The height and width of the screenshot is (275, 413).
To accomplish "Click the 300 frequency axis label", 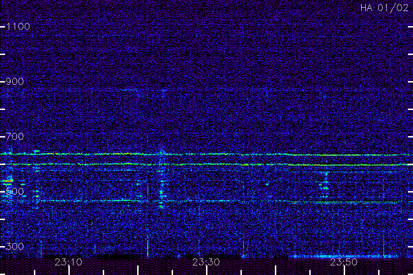I will (x=15, y=246).
